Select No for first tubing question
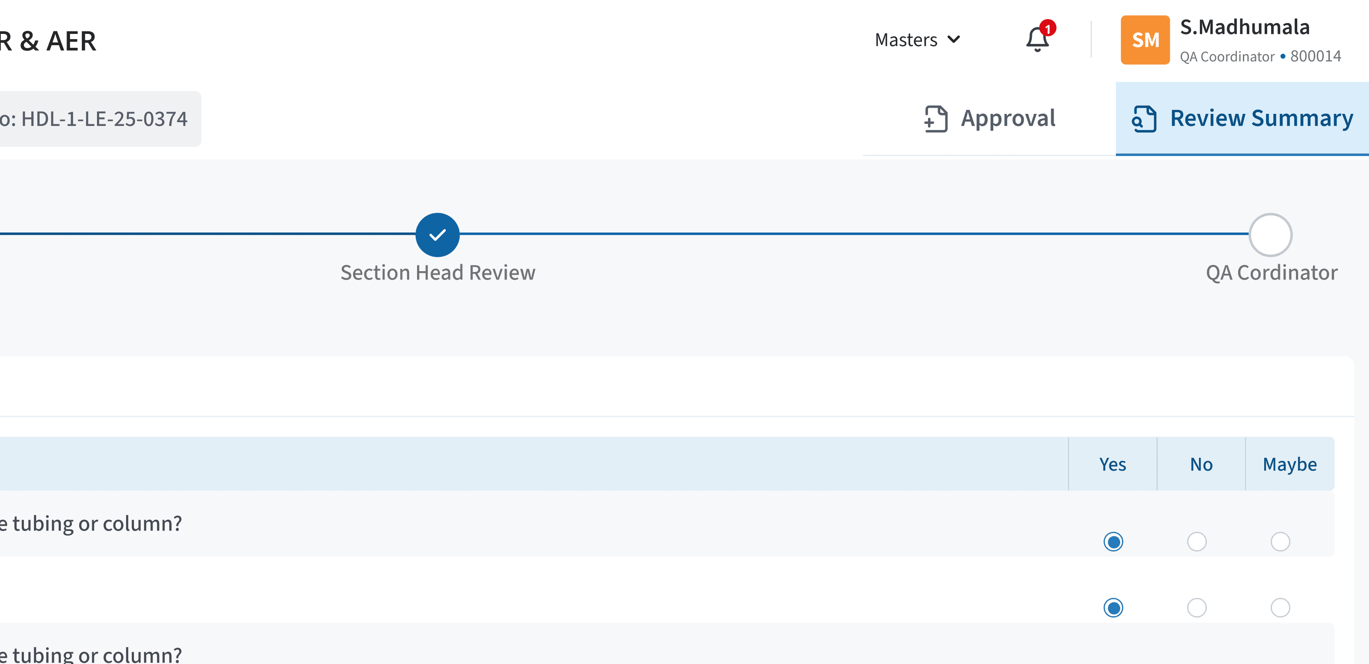1369x664 pixels. tap(1196, 542)
